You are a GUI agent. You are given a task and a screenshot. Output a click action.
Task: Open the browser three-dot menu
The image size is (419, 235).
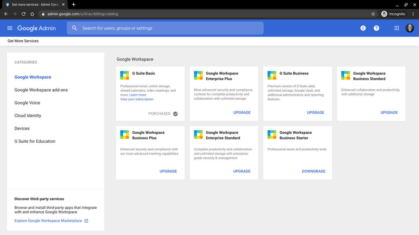[413, 14]
